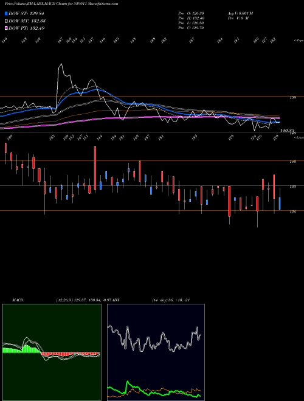Click the last blue candlestick at far right

click(280, 204)
